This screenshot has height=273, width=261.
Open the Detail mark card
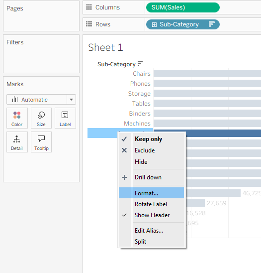pos(17,142)
